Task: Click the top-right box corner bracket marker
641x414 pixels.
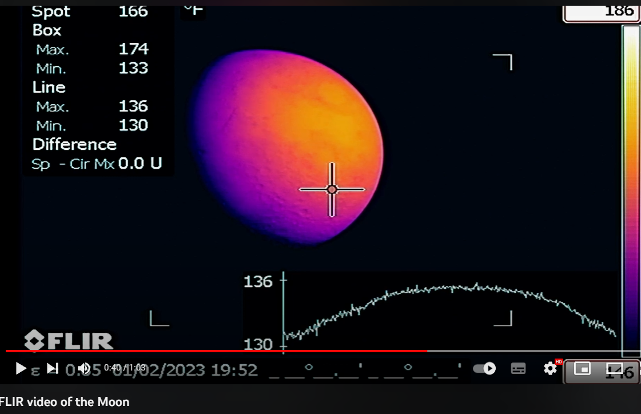Action: tap(503, 62)
